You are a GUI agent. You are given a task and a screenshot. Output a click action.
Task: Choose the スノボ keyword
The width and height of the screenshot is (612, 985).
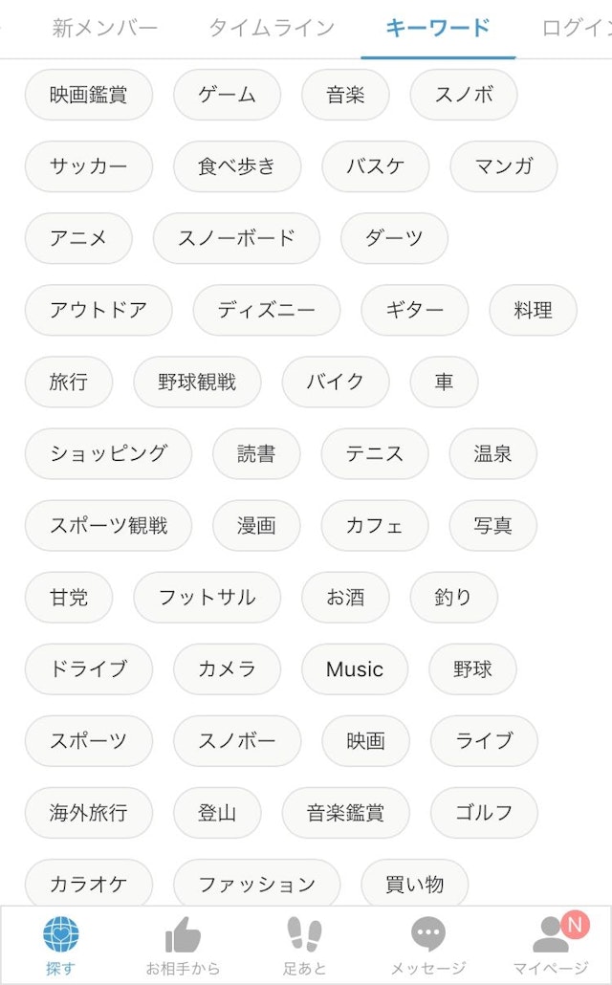pos(463,95)
